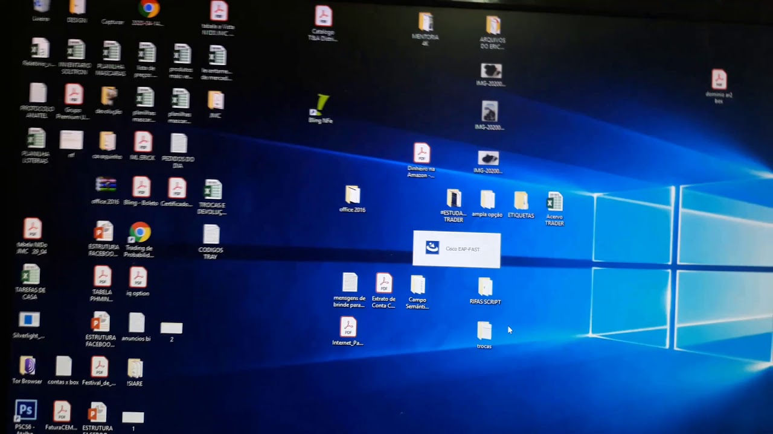The width and height of the screenshot is (773, 434).
Task: Click the Cisco EAP-FAST popup
Action: 457,249
